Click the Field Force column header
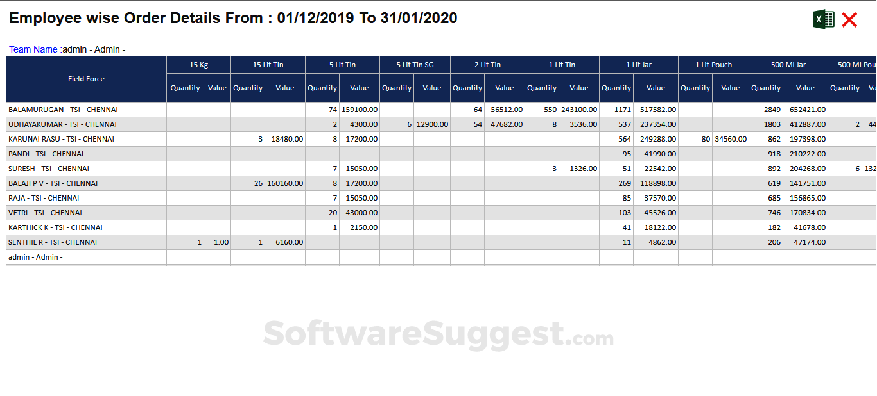The image size is (877, 396). [86, 79]
